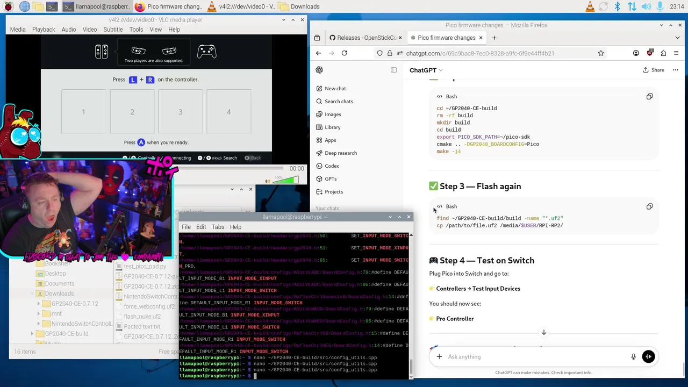Adjust the VLC volume slider
This screenshot has width=688, height=387.
pyautogui.click(x=285, y=180)
